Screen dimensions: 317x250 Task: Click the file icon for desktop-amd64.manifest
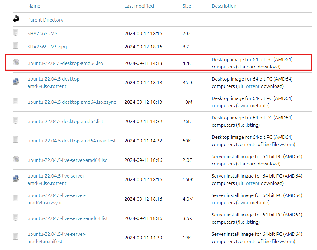coord(15,140)
